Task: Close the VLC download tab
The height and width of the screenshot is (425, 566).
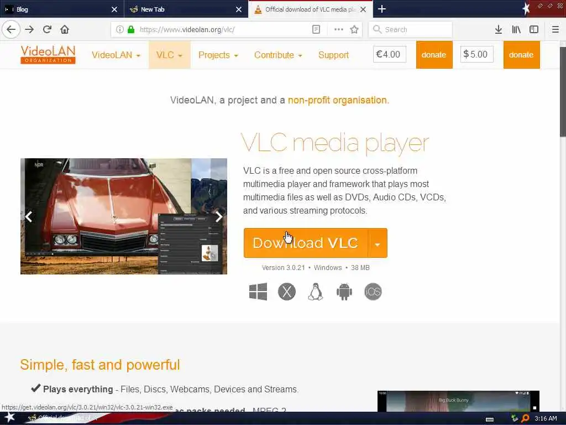Action: click(363, 9)
